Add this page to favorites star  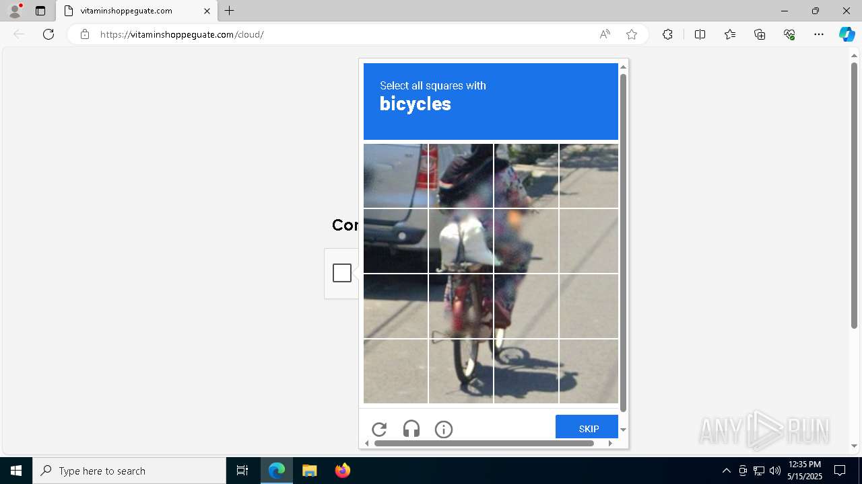tap(632, 34)
